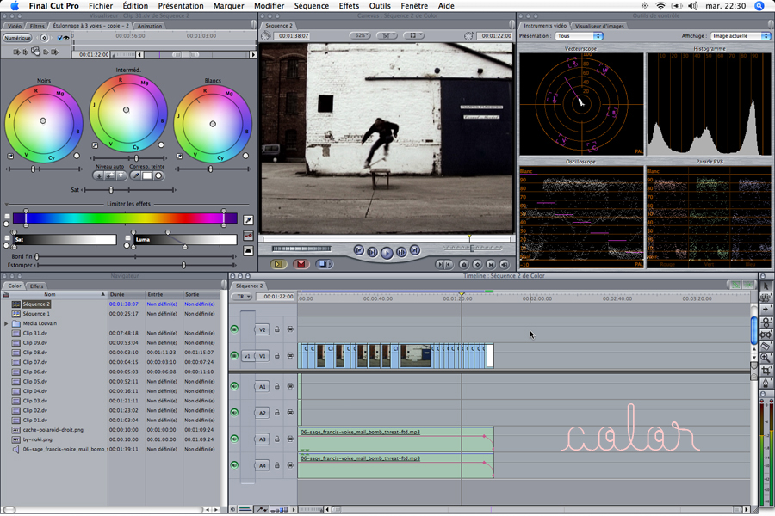Mute audio track A4 with the green toggle
Image resolution: width=775 pixels, height=516 pixels.
pos(234,465)
